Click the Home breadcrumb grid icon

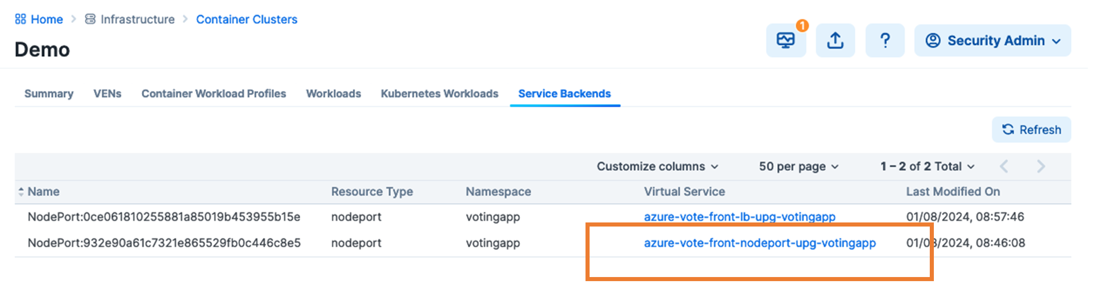click(x=20, y=19)
